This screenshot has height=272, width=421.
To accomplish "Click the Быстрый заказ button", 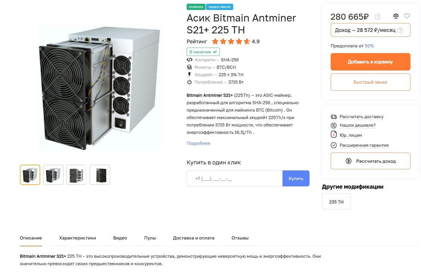I will pos(370,82).
